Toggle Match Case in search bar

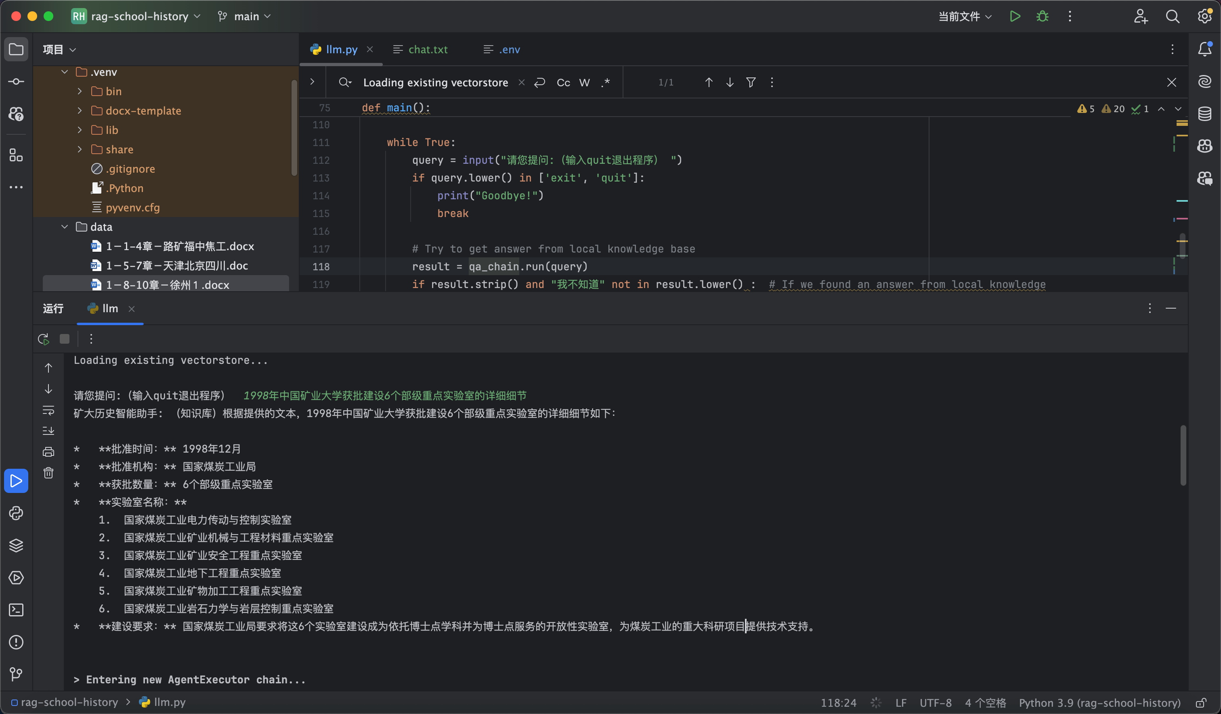pos(563,83)
